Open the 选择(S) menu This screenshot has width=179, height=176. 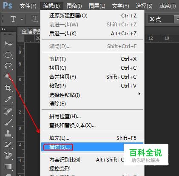[144, 6]
